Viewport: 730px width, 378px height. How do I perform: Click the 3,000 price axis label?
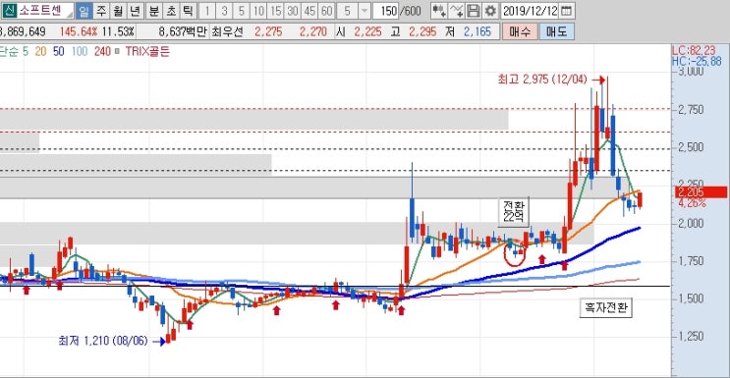coord(690,72)
